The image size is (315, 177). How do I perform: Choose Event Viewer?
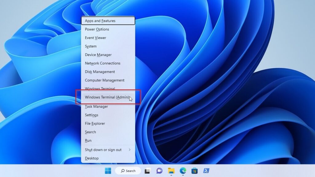pyautogui.click(x=108, y=38)
